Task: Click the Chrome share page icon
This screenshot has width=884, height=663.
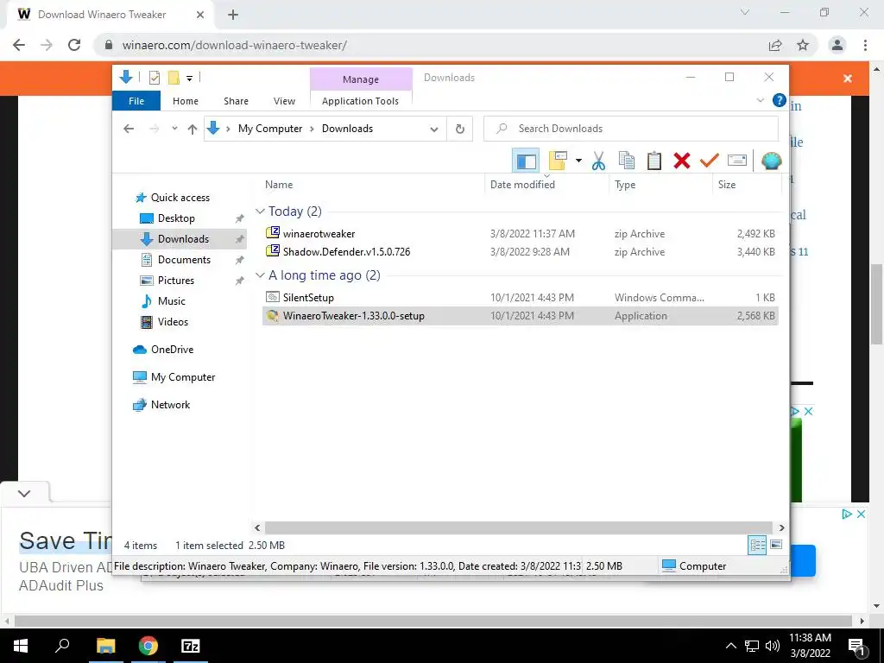Action: [x=775, y=45]
